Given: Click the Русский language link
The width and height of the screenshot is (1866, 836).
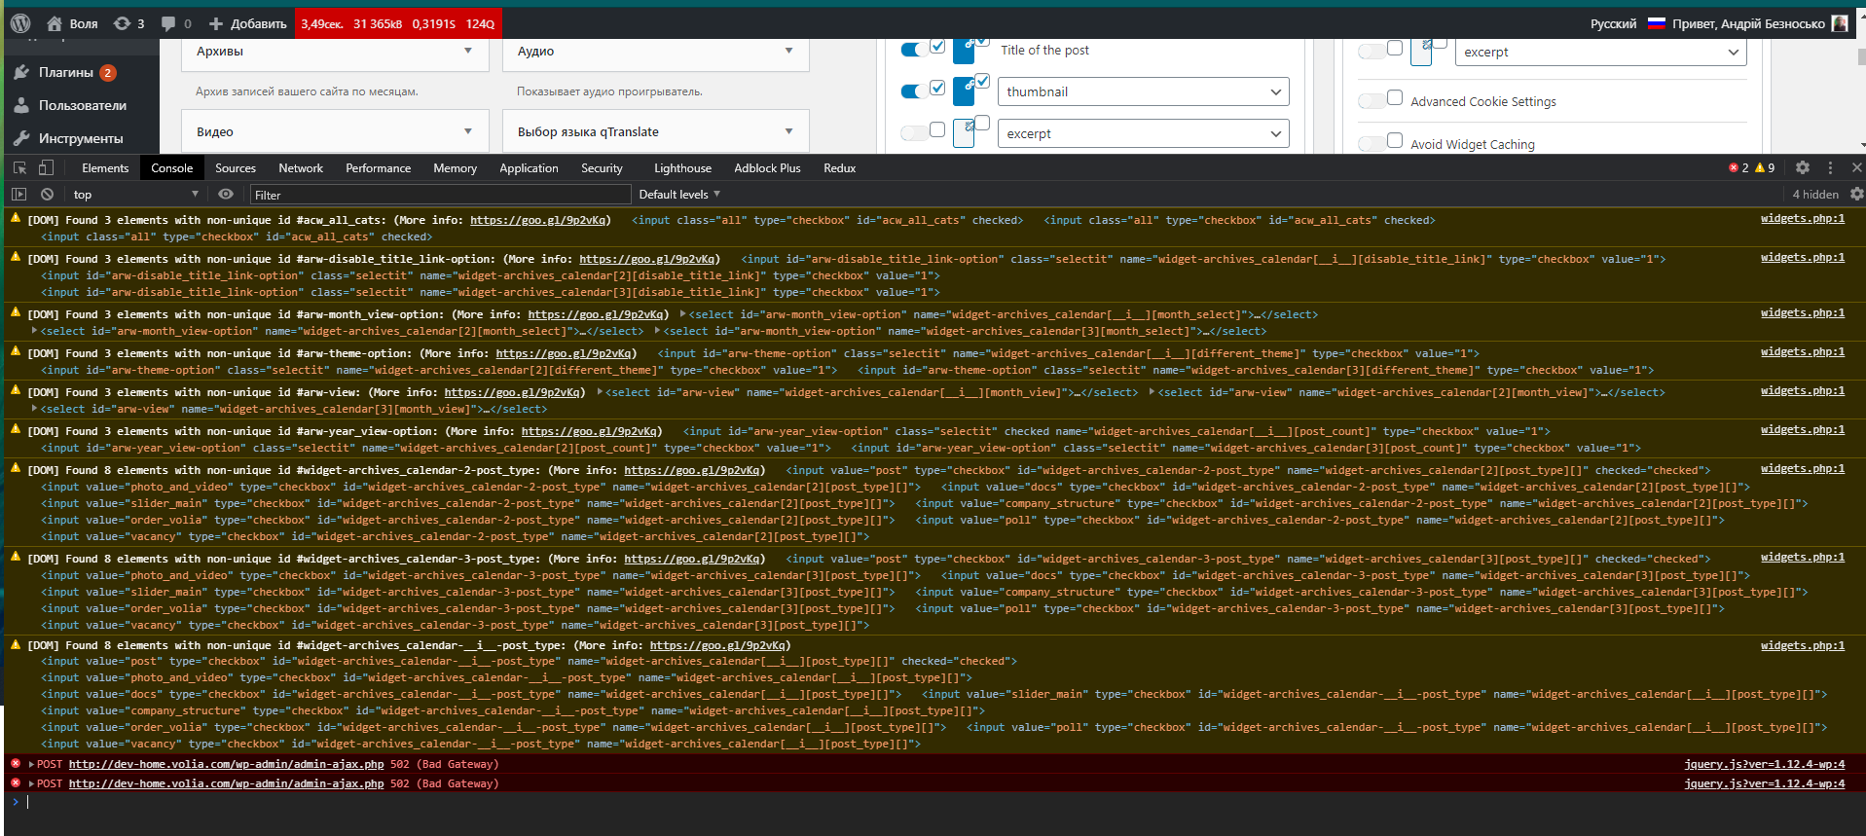Looking at the screenshot, I should [x=1613, y=23].
